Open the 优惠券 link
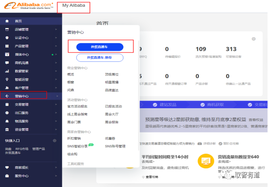Image resolution: width=268 pixels, height=187 pixels. click(110, 138)
